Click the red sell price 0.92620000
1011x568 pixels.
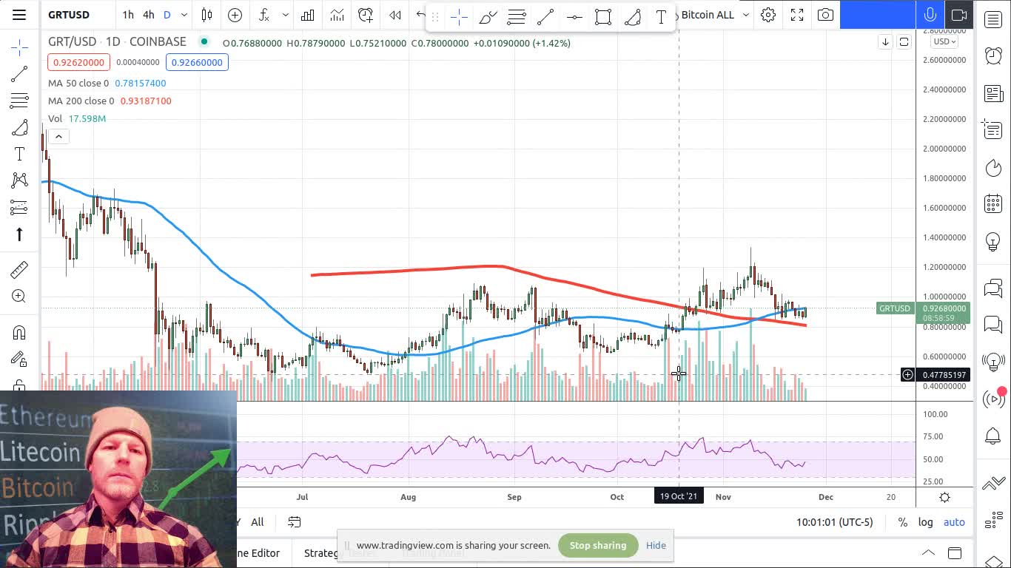pos(78,62)
